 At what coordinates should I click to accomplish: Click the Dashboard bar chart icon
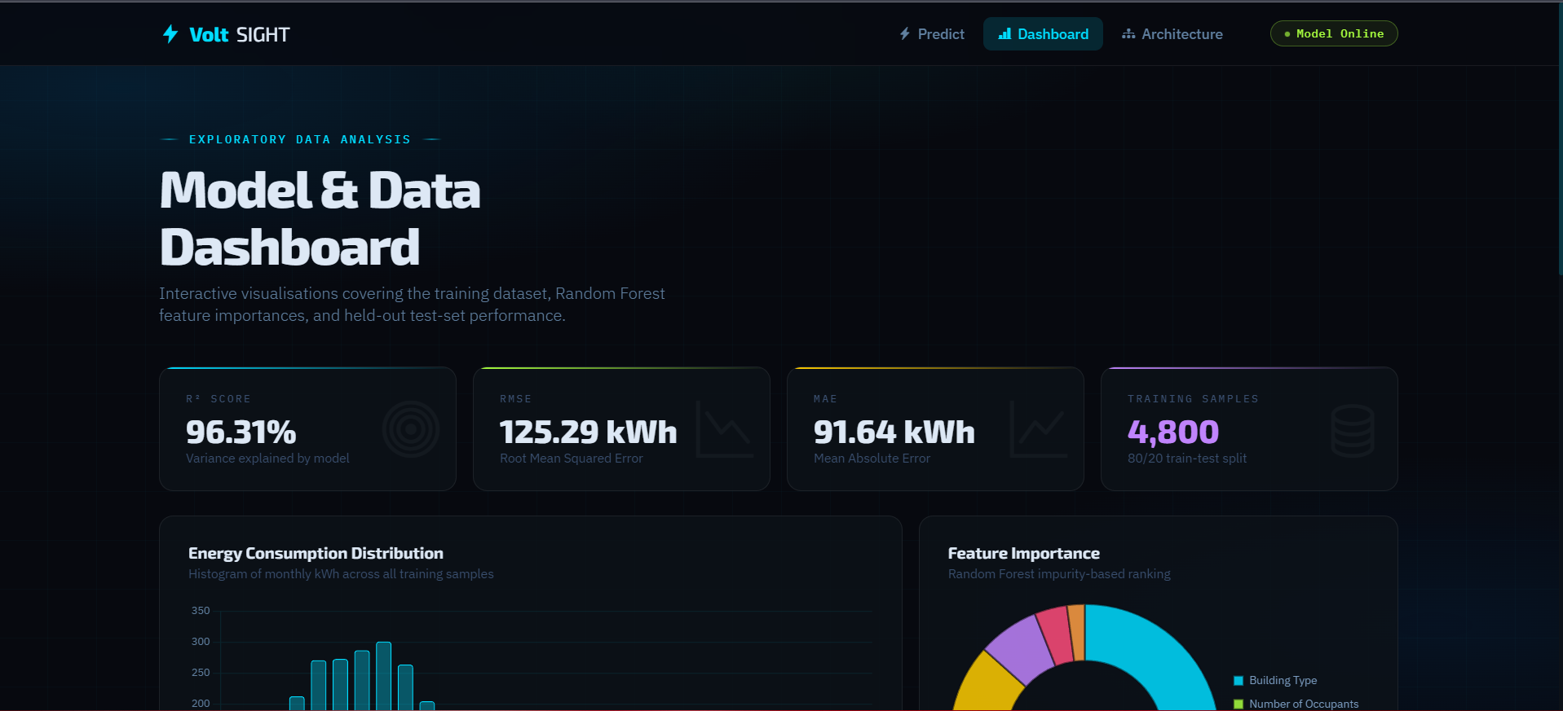click(x=1004, y=34)
